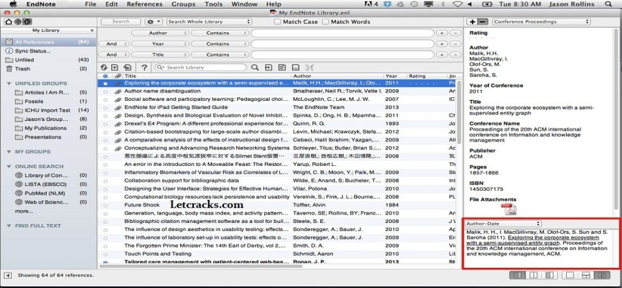Viewport: 622px width, 288px height.
Task: Select the My Publications group
Action: [46, 128]
